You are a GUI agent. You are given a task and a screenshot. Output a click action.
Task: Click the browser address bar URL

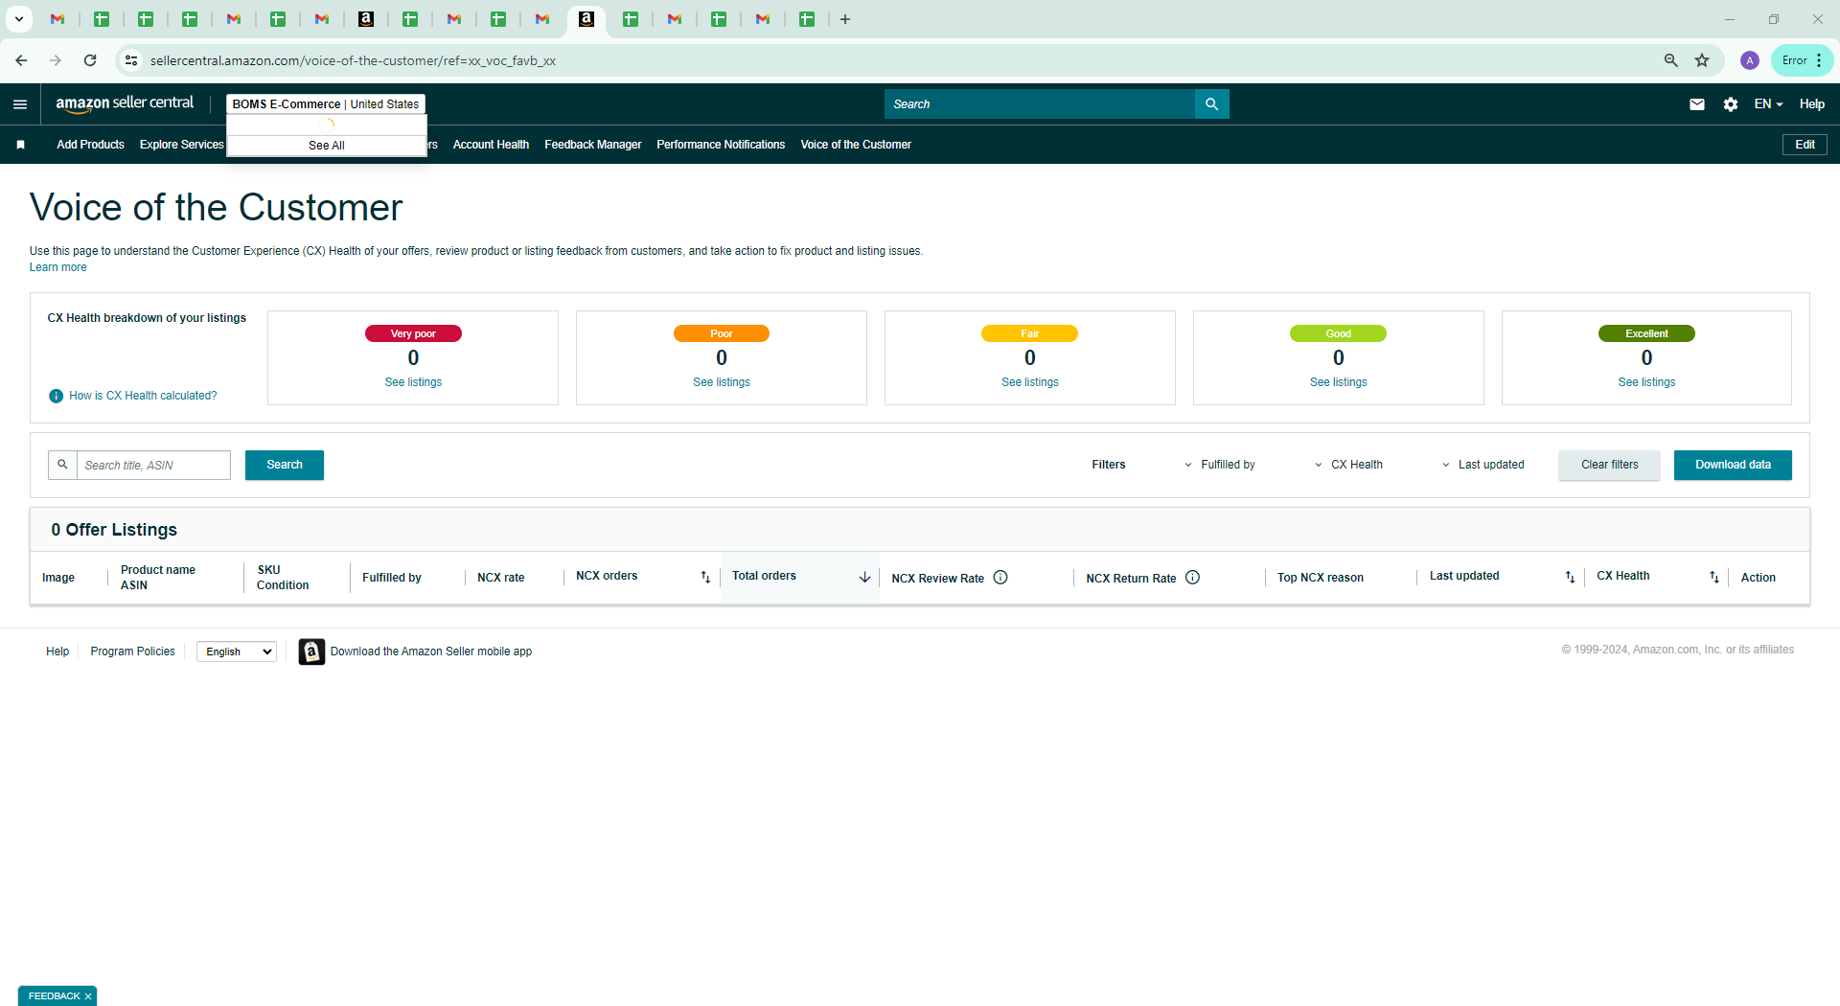coord(353,60)
